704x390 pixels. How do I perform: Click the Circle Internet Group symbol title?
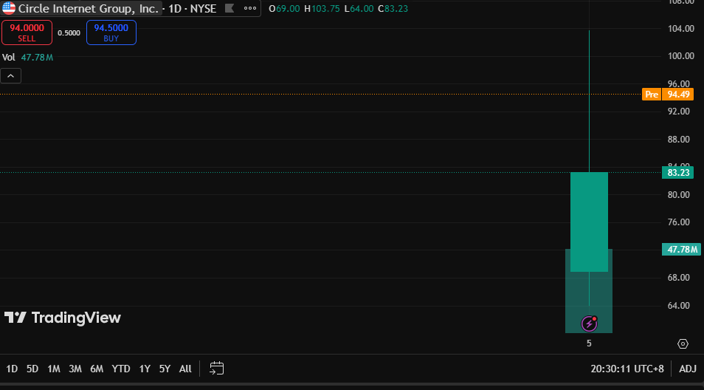click(88, 9)
